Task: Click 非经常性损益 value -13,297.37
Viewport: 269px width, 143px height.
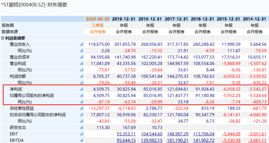Action: coord(99,108)
